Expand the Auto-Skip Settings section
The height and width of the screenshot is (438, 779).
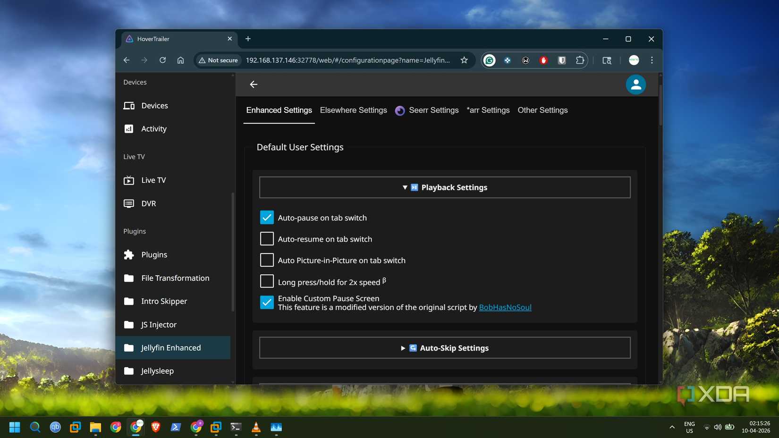(445, 348)
